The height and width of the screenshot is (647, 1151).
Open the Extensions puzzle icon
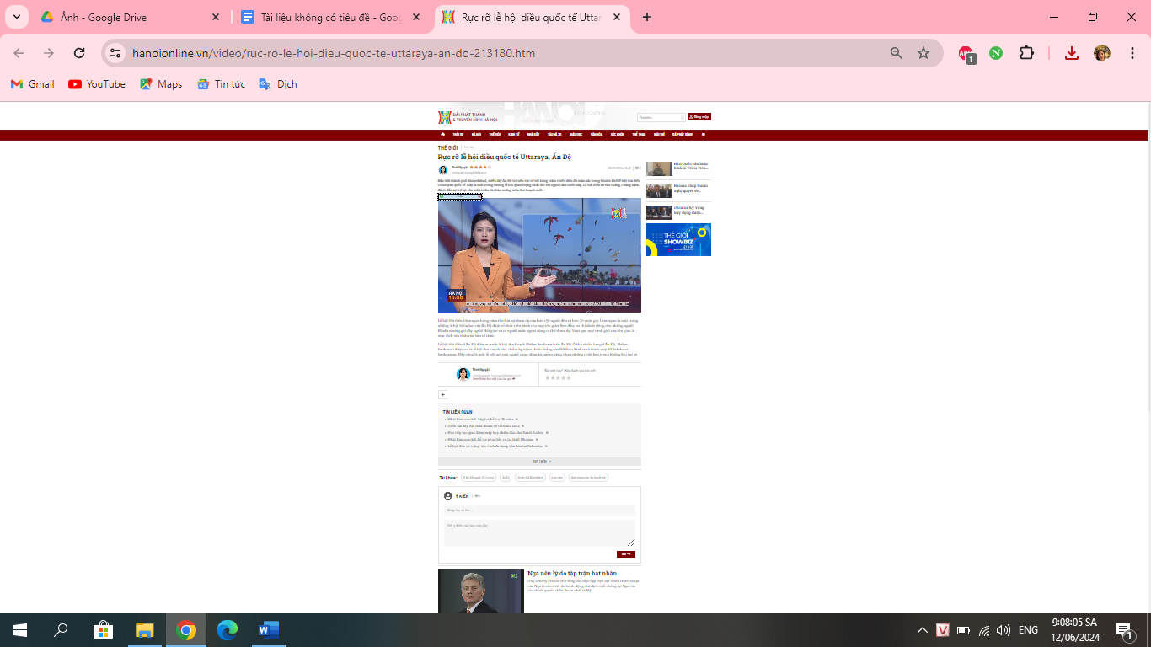pos(1026,53)
